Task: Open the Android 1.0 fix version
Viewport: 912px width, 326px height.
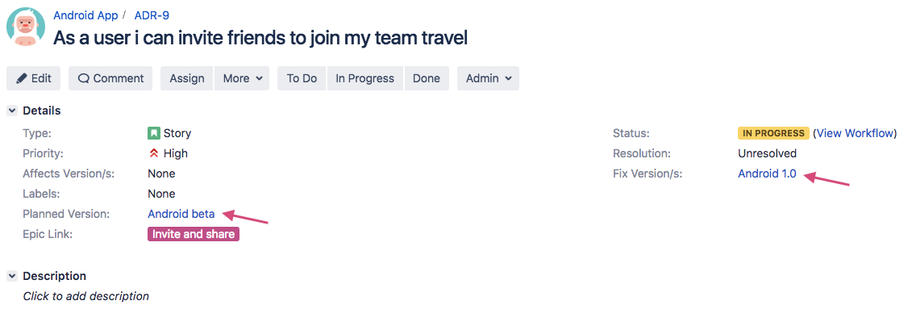Action: click(x=767, y=173)
